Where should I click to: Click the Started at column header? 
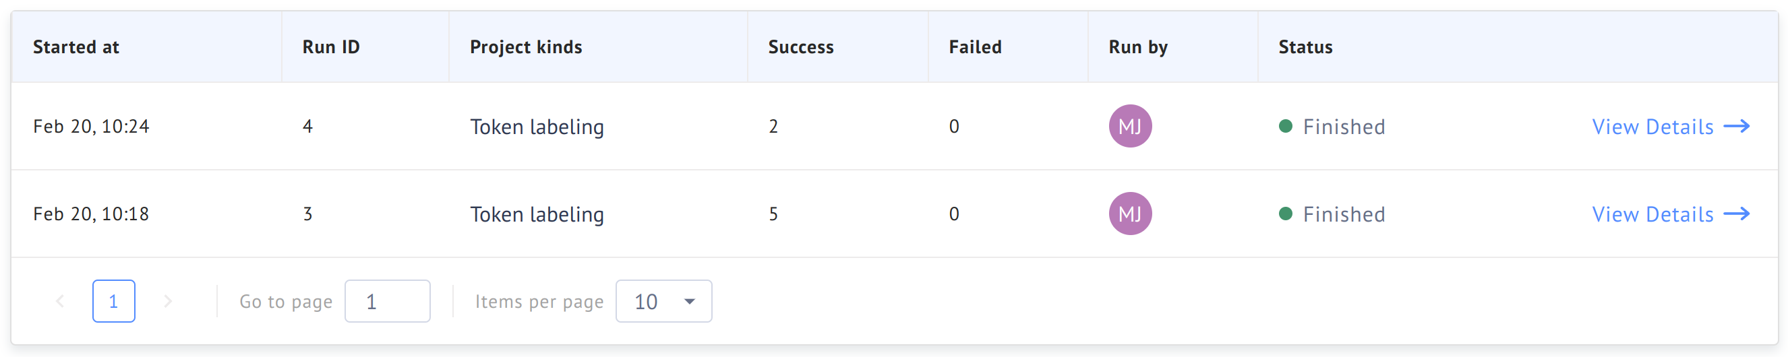coord(76,47)
